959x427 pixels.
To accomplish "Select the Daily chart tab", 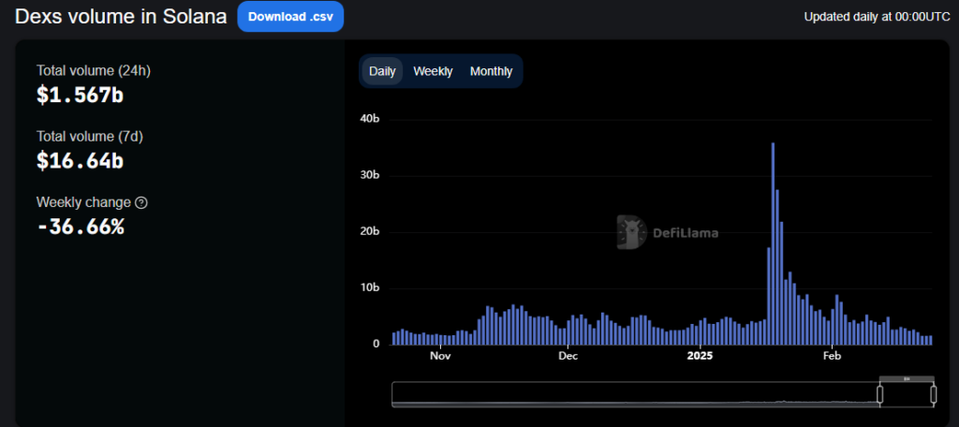I will (382, 71).
